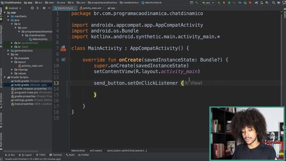This screenshot has width=286, height=161.
Task: Click the ChatDinamico project breadcrumb
Action: [x=11, y=3]
